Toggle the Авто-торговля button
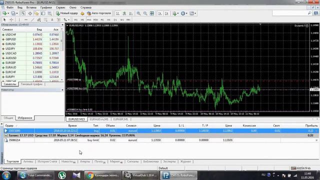The image size is (320, 180). point(99,13)
